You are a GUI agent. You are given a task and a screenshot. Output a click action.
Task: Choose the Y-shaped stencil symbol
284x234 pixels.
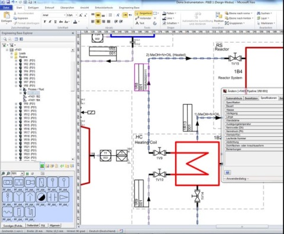pos(19,197)
